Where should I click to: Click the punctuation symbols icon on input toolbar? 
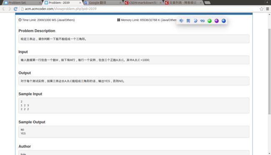[x=203, y=21]
